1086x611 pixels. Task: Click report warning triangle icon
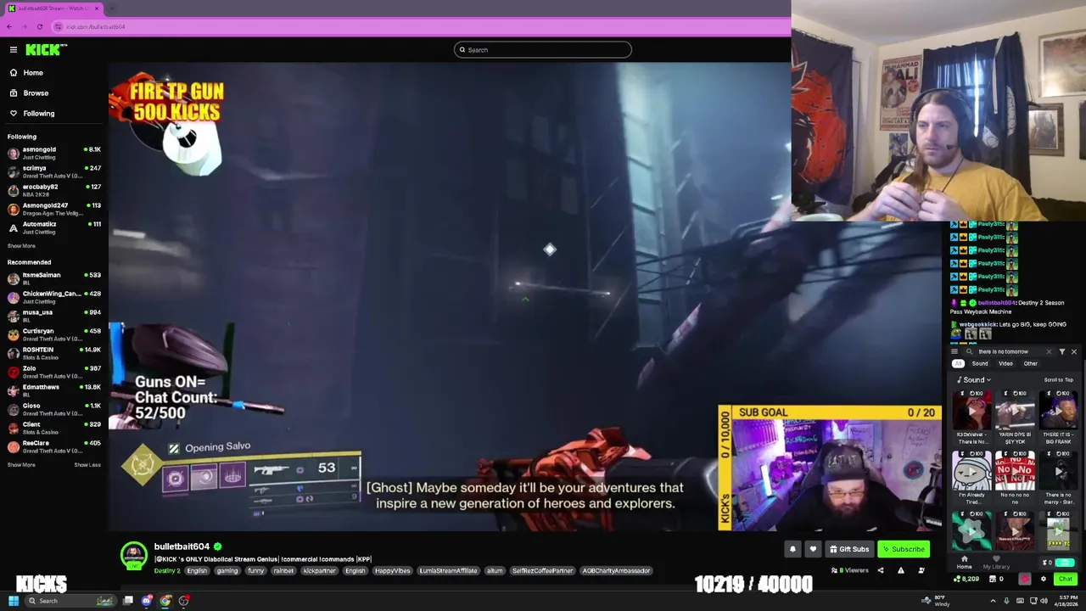click(900, 570)
